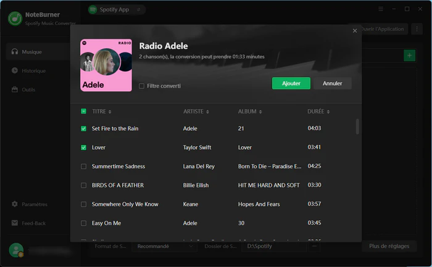Open the Outils section
The width and height of the screenshot is (432, 267).
click(x=23, y=89)
